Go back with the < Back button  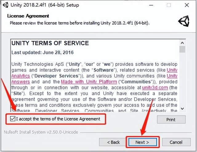coord(113,142)
